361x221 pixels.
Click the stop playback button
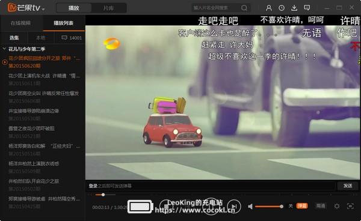coord(166,207)
